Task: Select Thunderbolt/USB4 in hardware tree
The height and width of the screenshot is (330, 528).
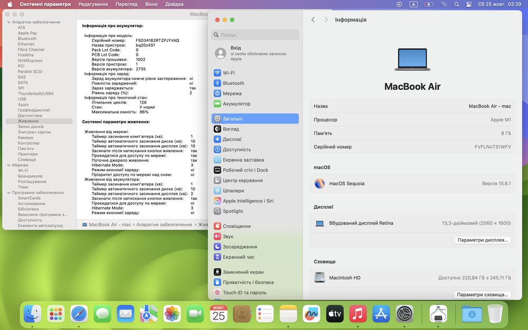Action: pyautogui.click(x=35, y=93)
